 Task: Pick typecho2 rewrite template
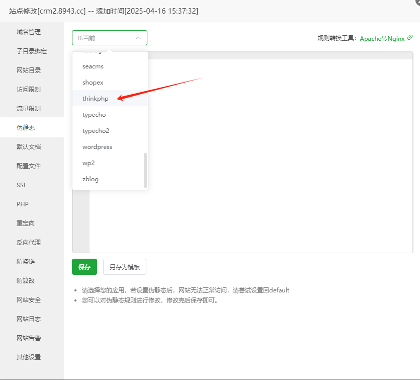(x=96, y=131)
